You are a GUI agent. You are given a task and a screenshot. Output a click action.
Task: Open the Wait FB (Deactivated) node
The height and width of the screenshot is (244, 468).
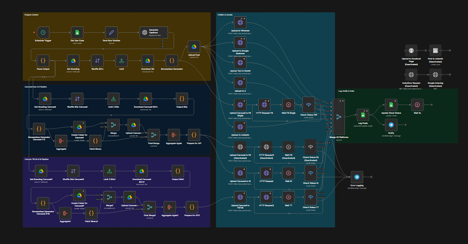pyautogui.click(x=289, y=147)
